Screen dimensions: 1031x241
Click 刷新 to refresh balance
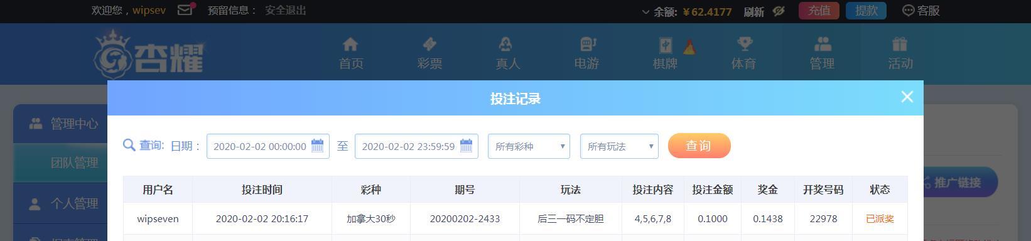(x=753, y=11)
